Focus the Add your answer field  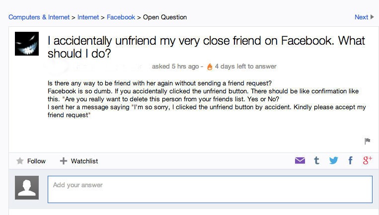click(x=210, y=189)
